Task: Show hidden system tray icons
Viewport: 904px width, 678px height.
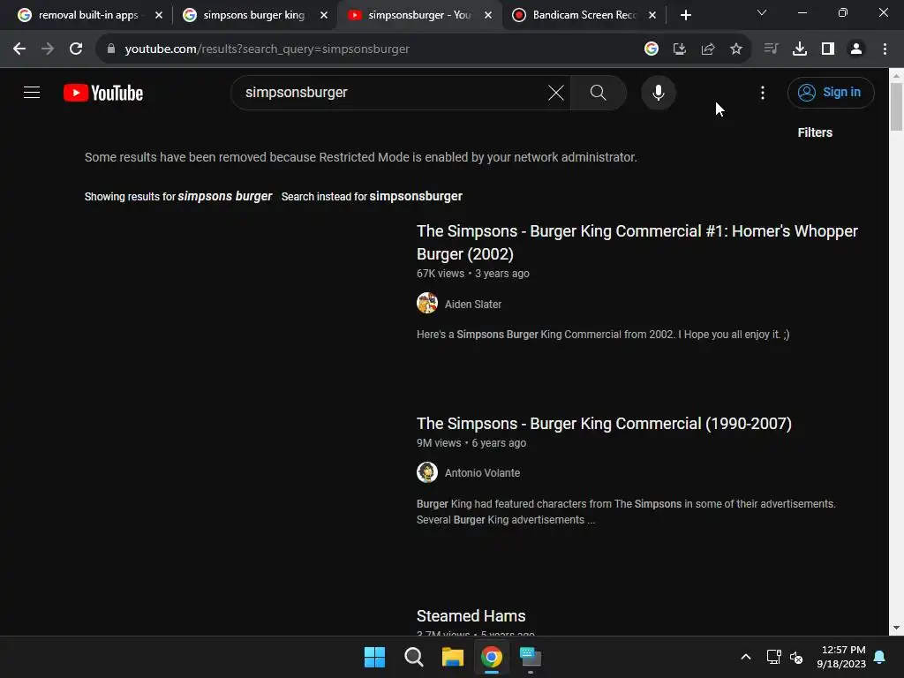Action: 745,657
